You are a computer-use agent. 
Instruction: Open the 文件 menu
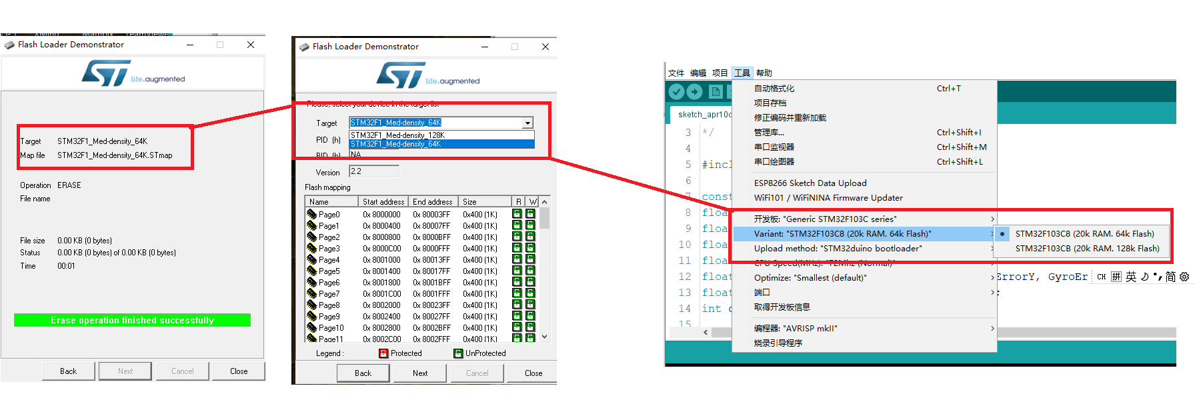676,73
